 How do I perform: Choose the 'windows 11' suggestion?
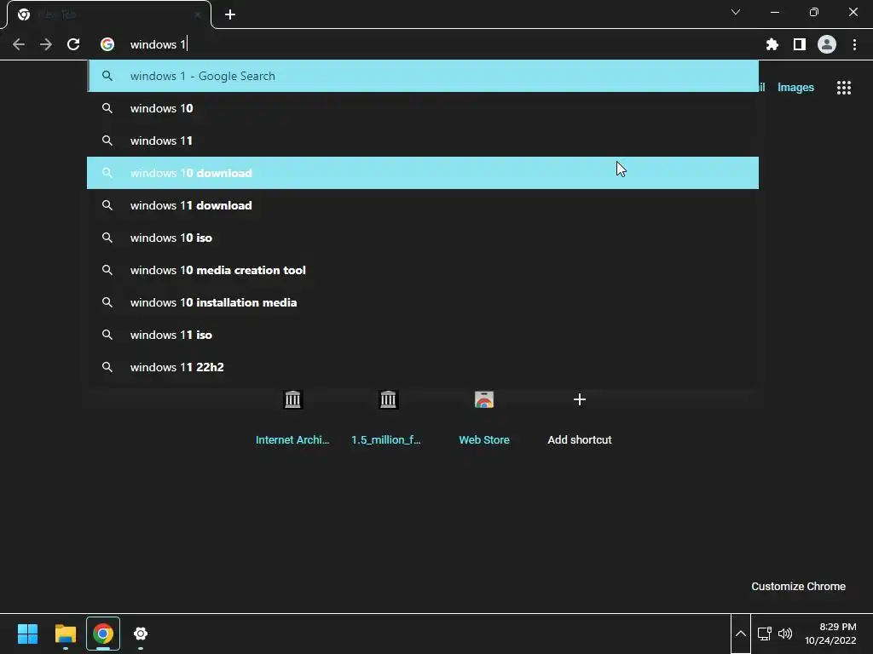click(423, 141)
